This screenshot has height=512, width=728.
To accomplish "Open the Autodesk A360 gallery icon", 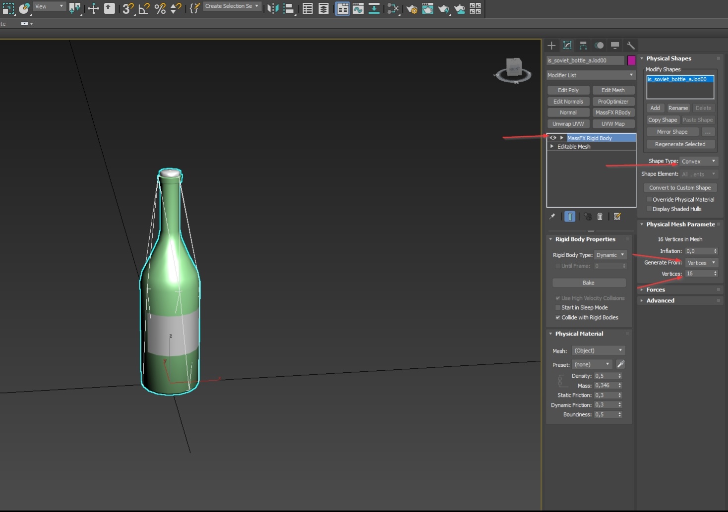I will (x=475, y=8).
